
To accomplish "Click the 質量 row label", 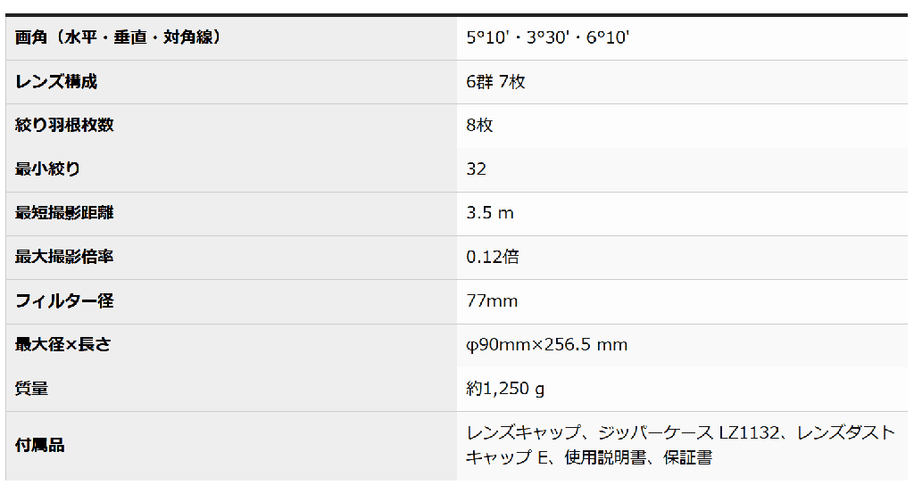I will 32,388.
